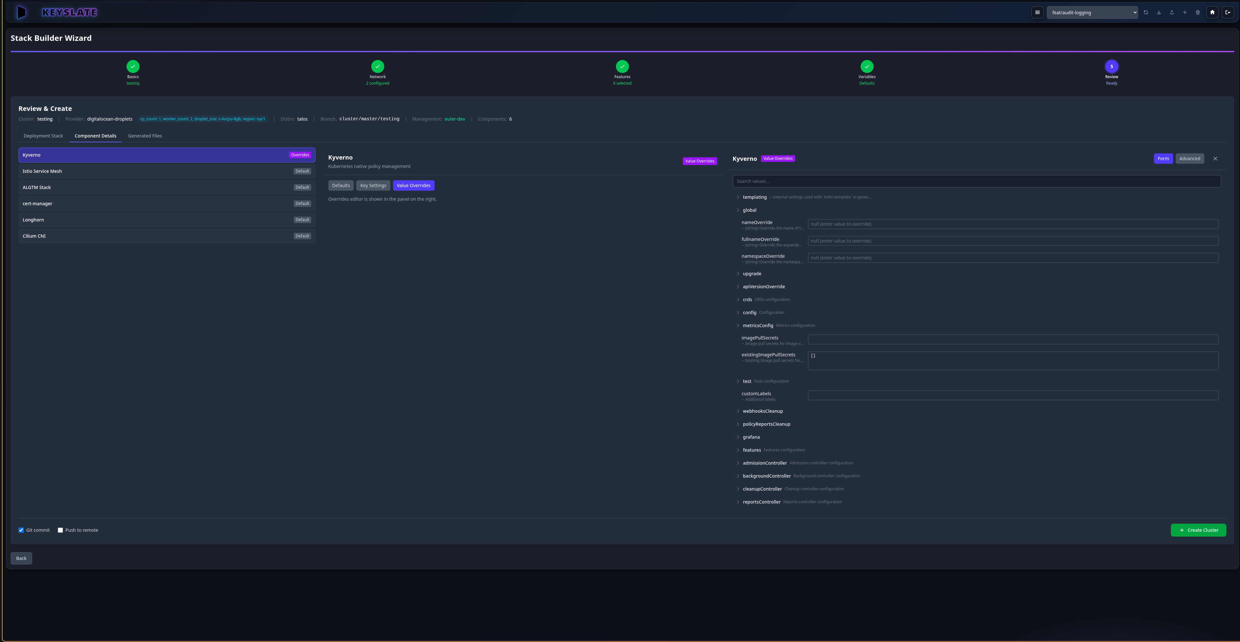Switch overrides editor to Advanced mode
The height and width of the screenshot is (642, 1240).
pyautogui.click(x=1189, y=159)
